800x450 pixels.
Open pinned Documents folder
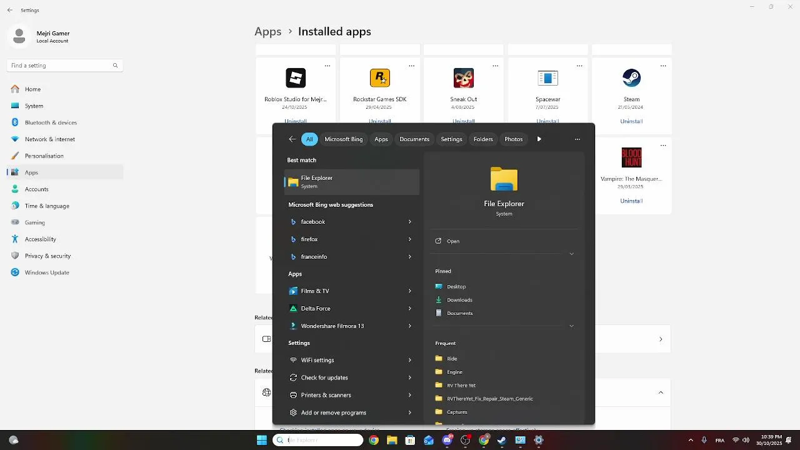459,313
